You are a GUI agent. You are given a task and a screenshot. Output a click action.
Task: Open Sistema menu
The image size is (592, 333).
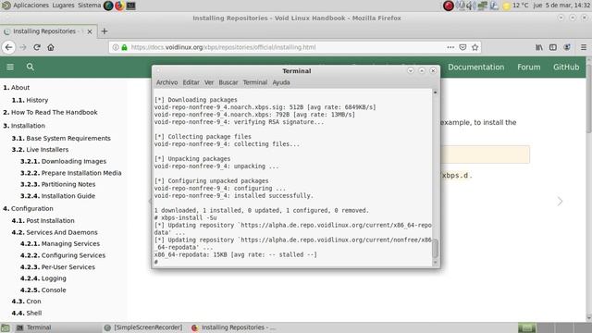90,6
